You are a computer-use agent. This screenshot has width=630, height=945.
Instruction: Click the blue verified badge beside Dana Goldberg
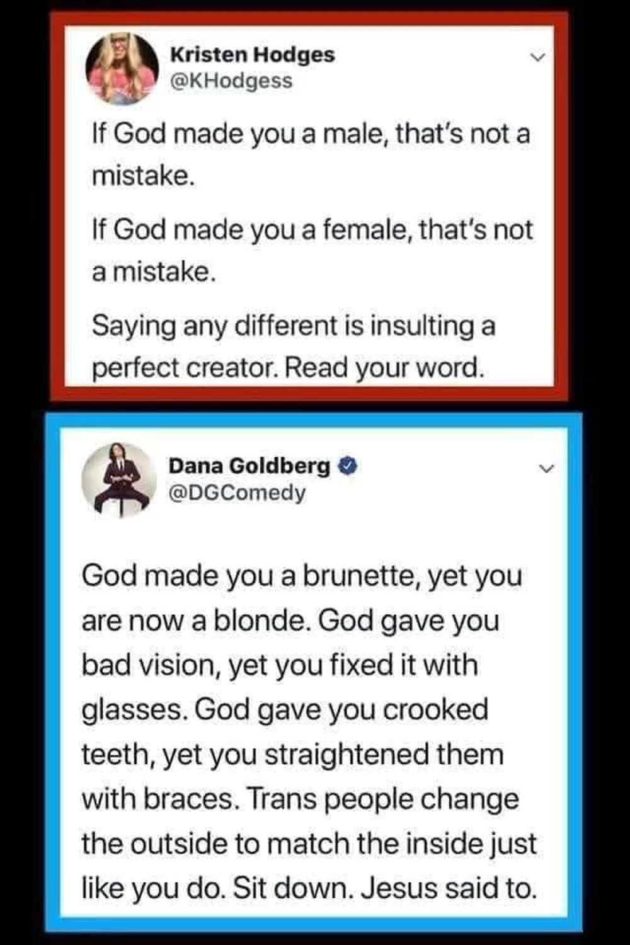(x=348, y=466)
